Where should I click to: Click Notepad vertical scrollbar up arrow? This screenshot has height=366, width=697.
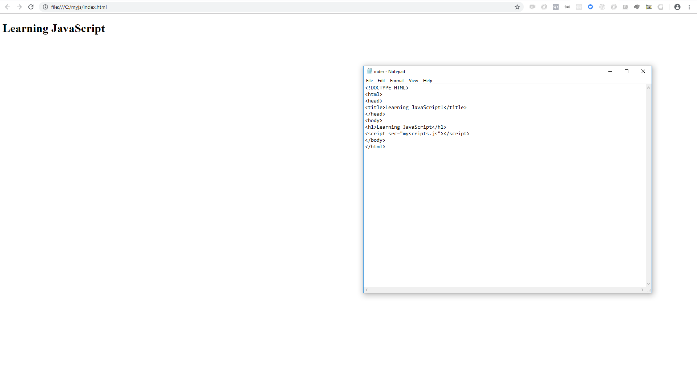(x=648, y=88)
